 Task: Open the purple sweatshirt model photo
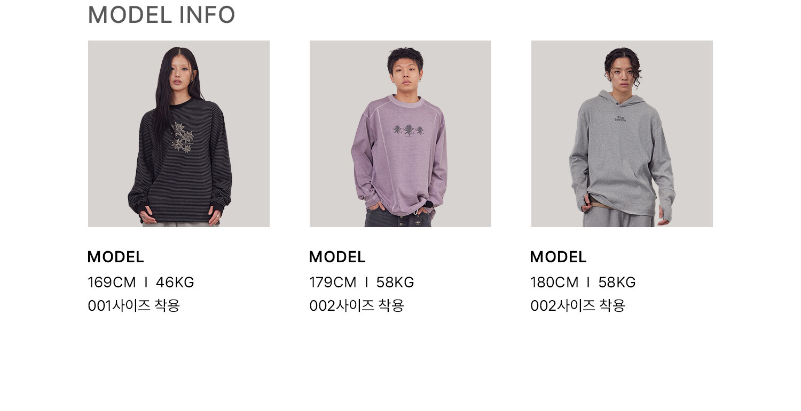(x=400, y=134)
